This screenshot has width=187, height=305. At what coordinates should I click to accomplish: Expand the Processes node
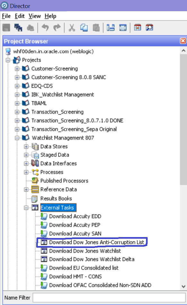(x=26, y=172)
